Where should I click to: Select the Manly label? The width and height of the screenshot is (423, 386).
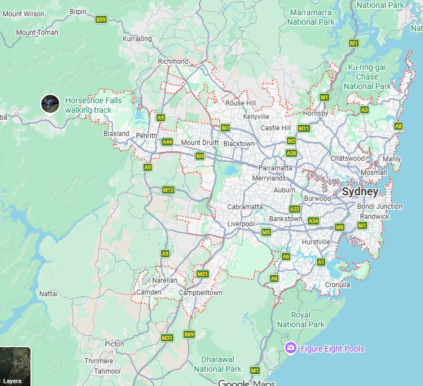coord(392,159)
